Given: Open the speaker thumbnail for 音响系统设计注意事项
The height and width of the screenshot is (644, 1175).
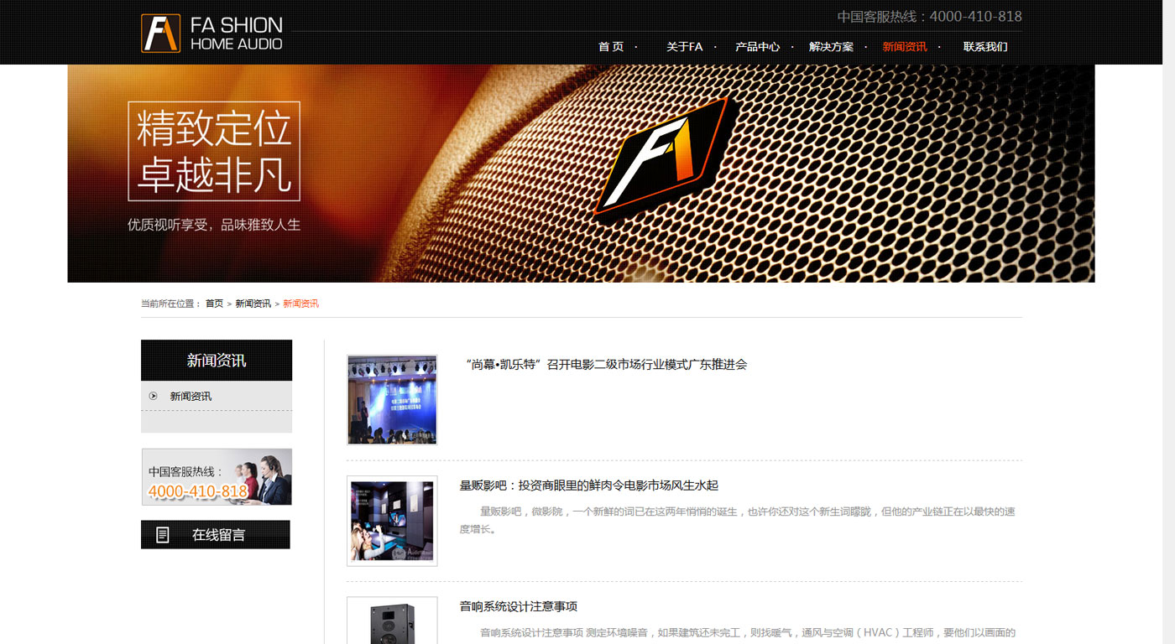Looking at the screenshot, I should [392, 621].
